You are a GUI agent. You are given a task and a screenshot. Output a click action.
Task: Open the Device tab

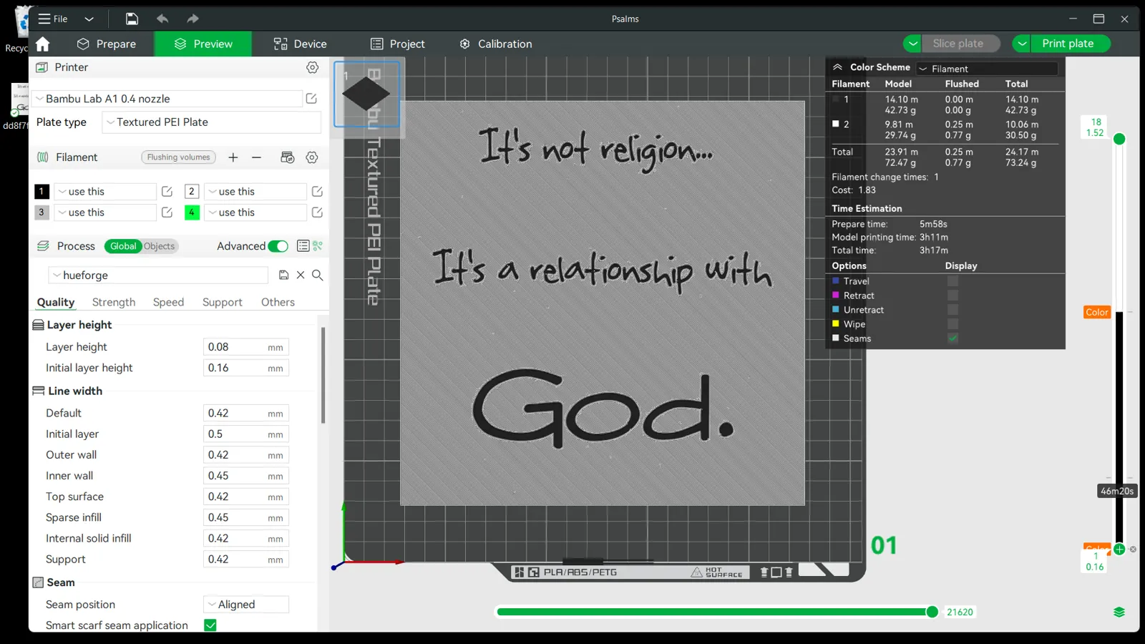click(300, 44)
